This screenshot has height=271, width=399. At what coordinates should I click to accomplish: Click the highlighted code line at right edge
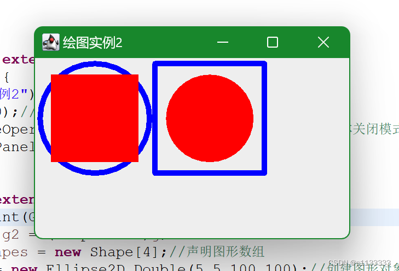(374, 217)
